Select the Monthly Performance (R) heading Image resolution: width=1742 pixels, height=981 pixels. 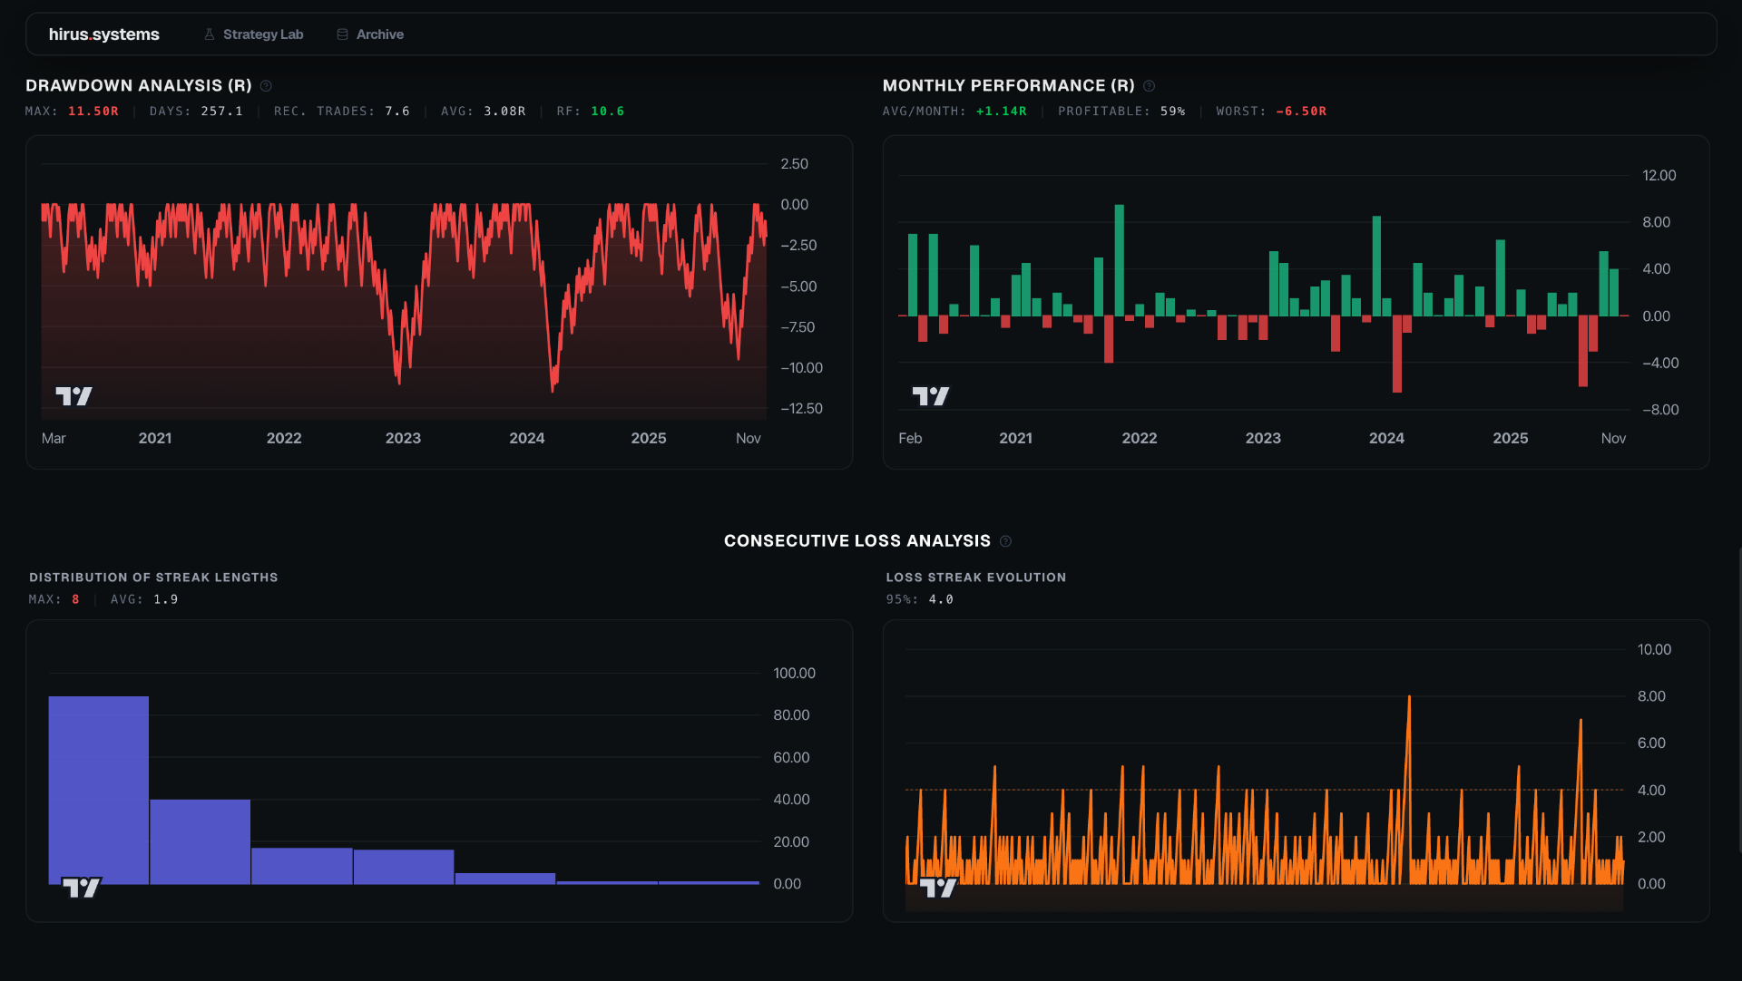coord(1009,85)
